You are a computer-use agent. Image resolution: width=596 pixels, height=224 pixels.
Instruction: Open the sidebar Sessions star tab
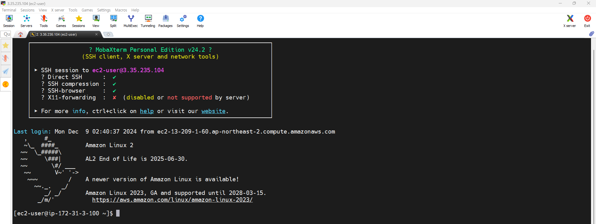tap(6, 46)
